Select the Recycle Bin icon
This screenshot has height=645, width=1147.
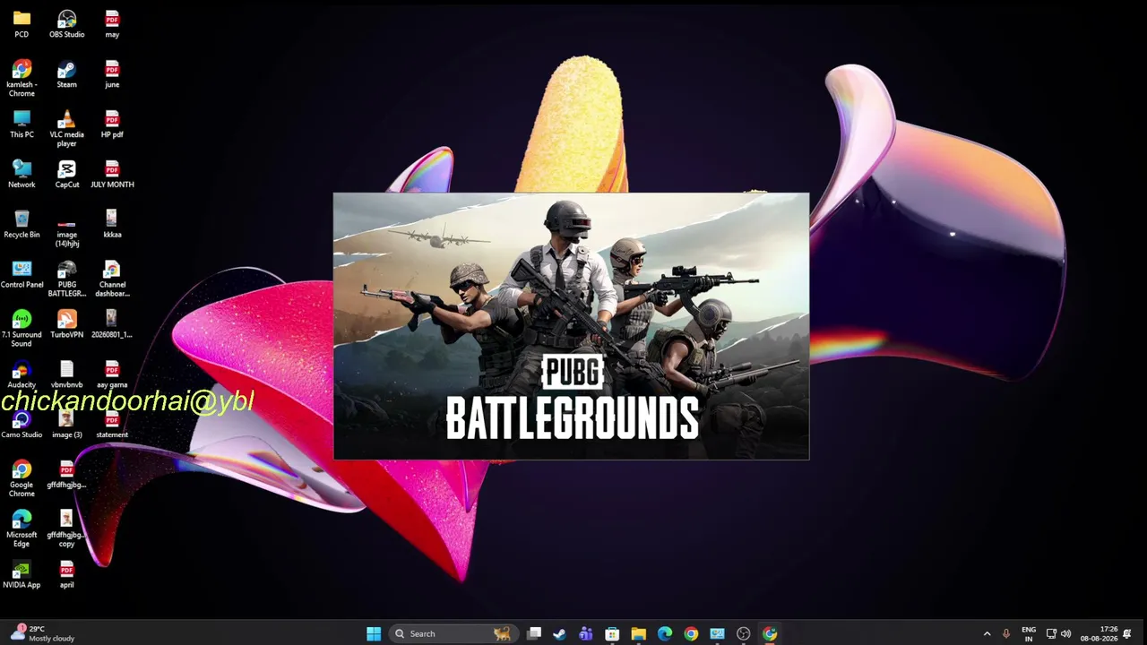tap(22, 225)
